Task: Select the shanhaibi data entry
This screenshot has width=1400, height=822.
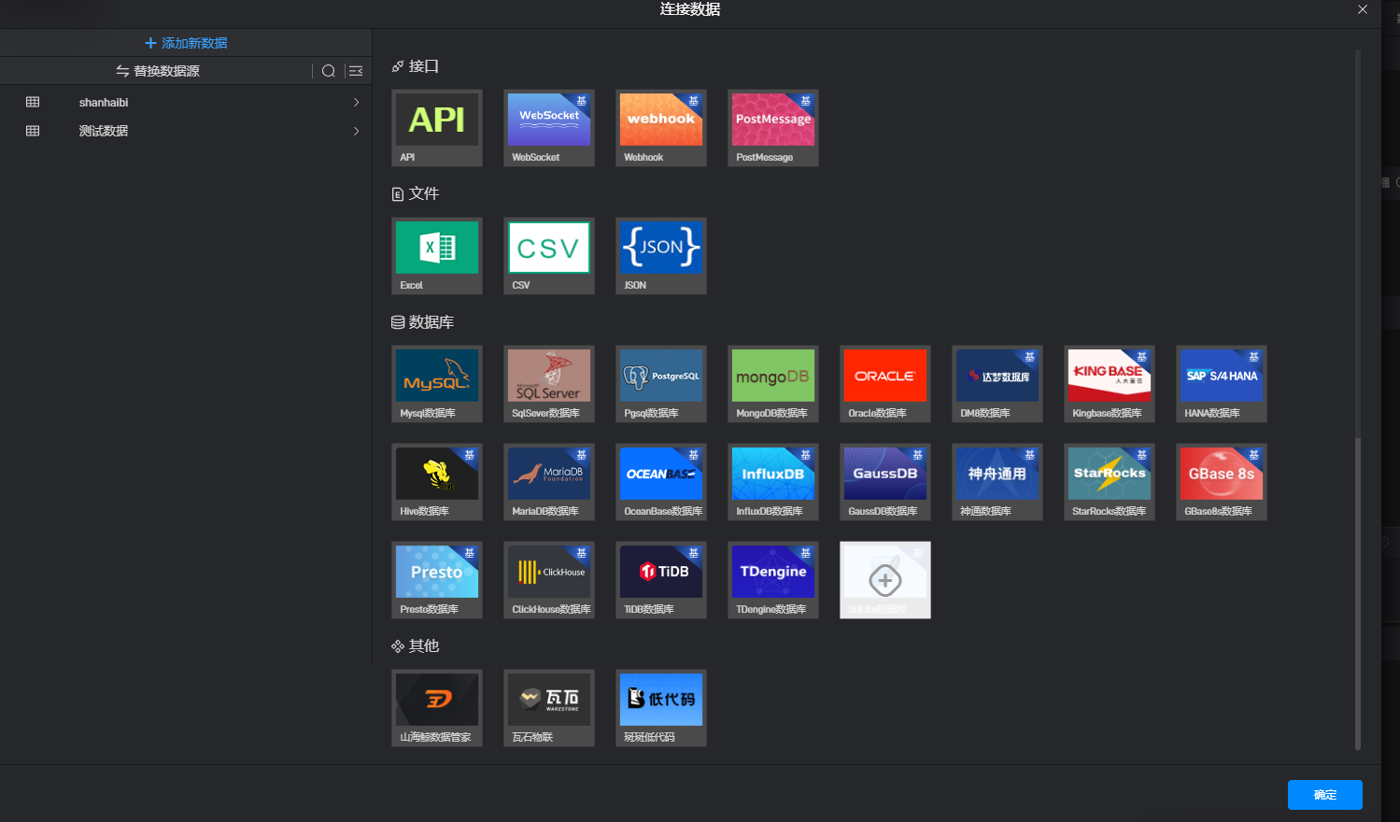Action: tap(186, 103)
